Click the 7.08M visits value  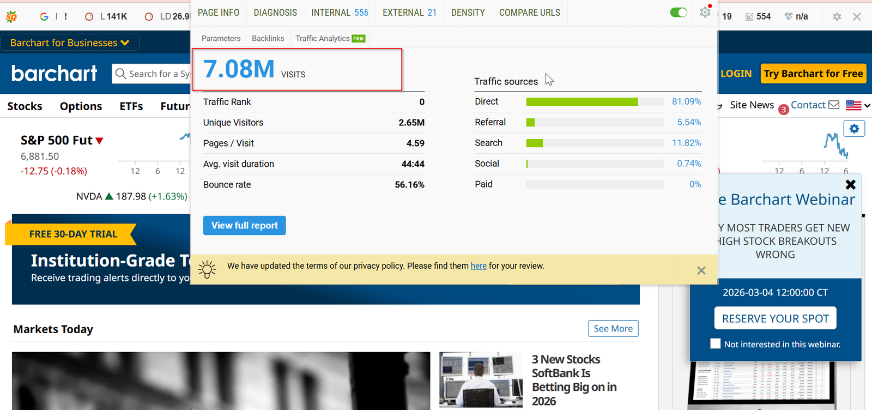tap(239, 69)
